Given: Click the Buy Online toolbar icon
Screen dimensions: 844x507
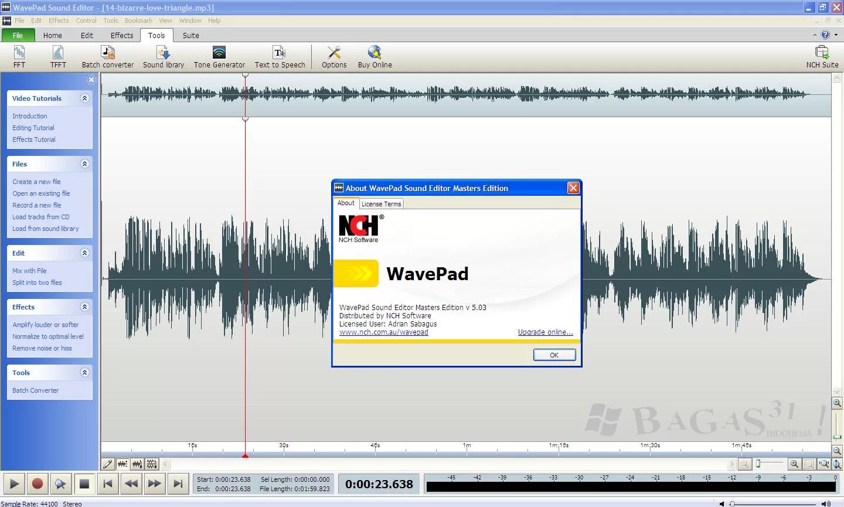Looking at the screenshot, I should pyautogui.click(x=375, y=57).
